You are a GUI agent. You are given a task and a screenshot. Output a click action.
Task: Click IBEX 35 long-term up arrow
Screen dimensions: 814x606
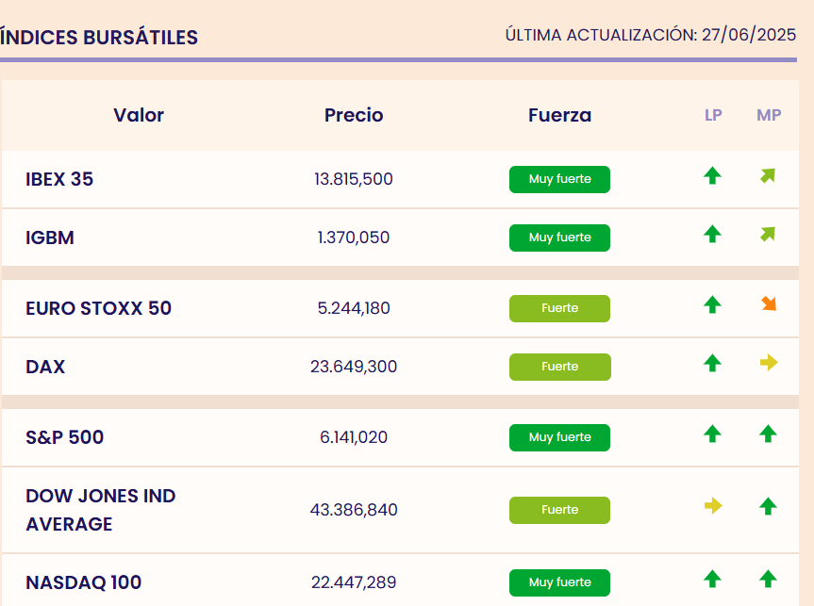713,176
